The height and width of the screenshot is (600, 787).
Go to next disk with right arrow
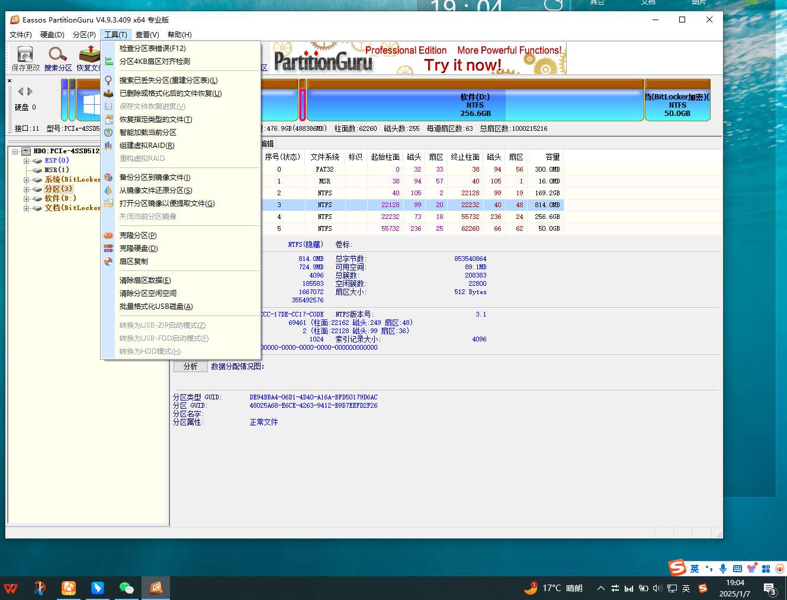click(30, 91)
